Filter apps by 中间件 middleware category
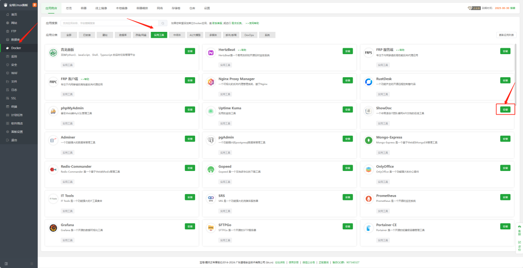Image resolution: width=523 pixels, height=268 pixels. point(177,35)
